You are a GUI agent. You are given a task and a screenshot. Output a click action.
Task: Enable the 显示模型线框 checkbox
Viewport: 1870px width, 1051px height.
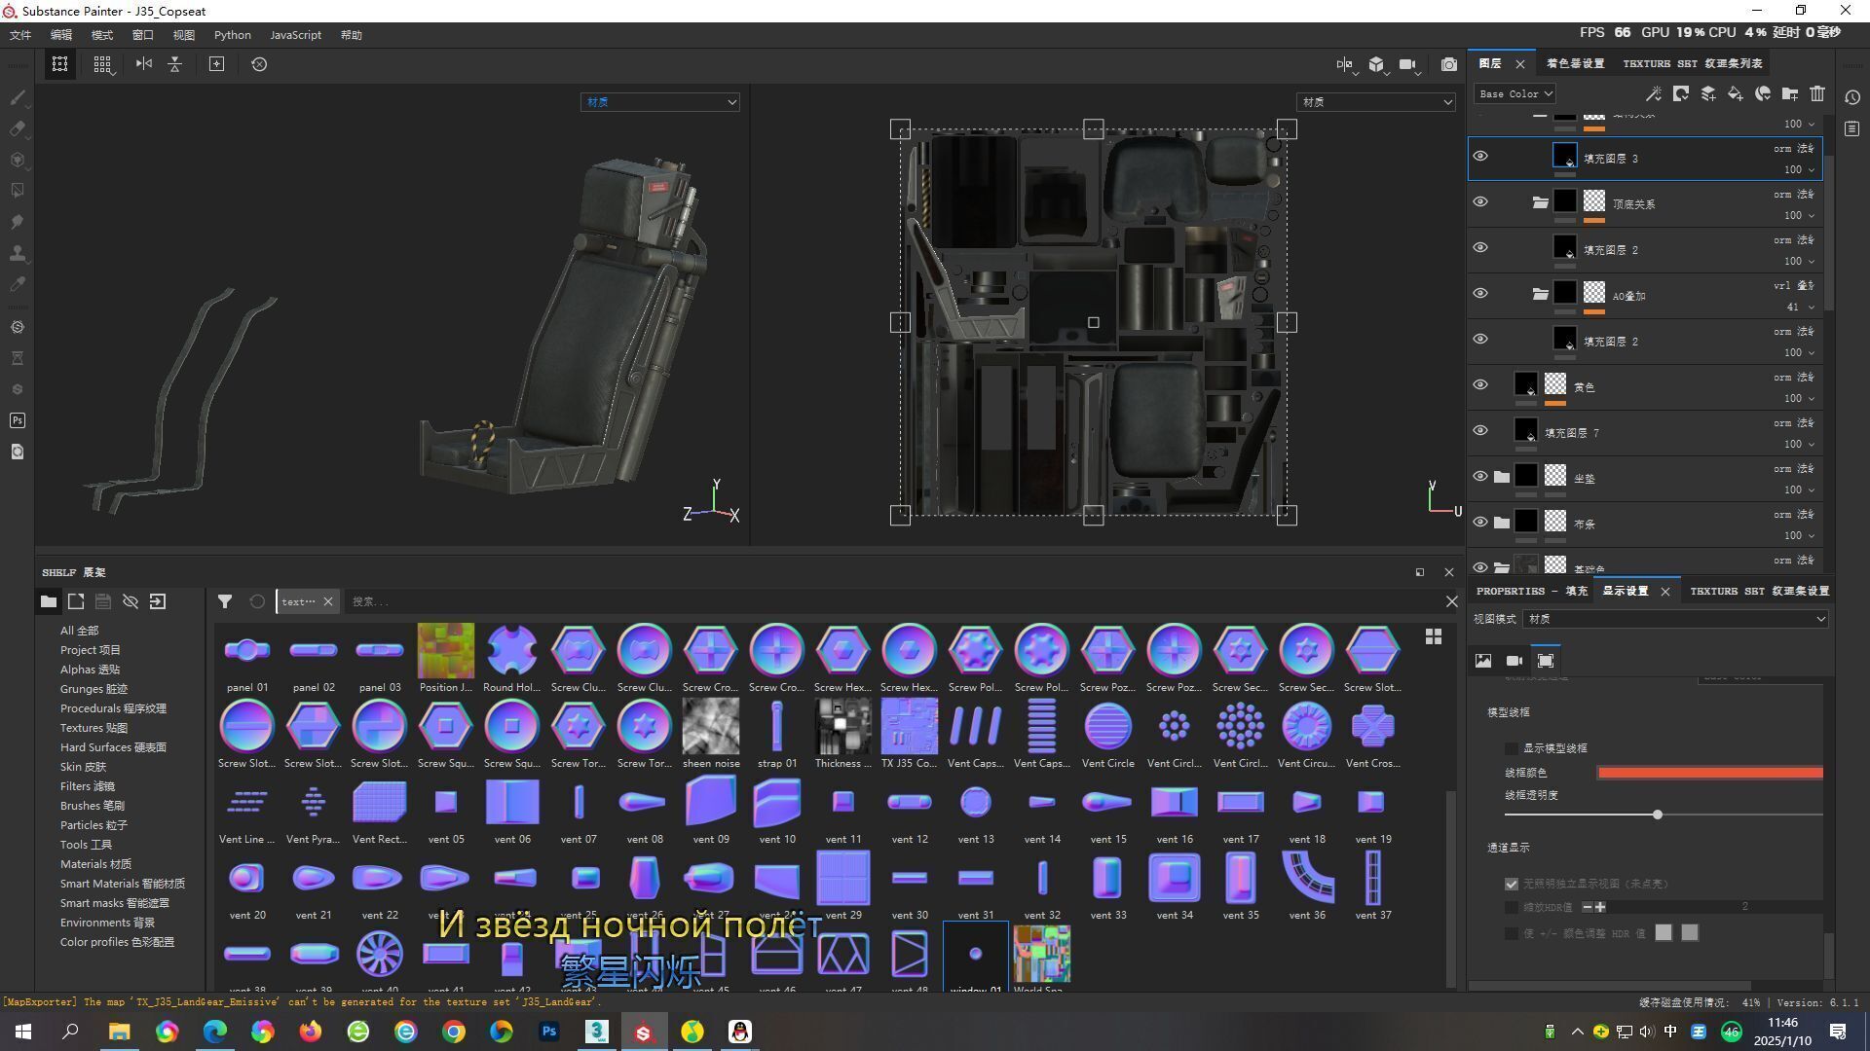coord(1512,748)
